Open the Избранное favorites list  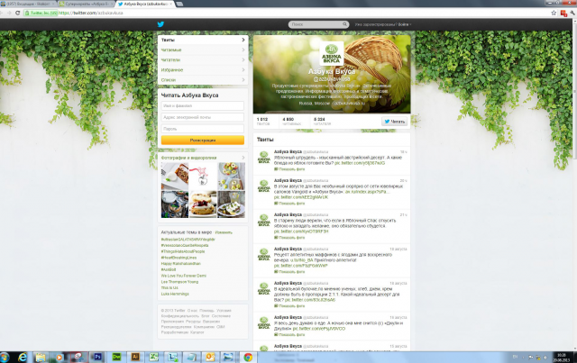tap(203, 70)
